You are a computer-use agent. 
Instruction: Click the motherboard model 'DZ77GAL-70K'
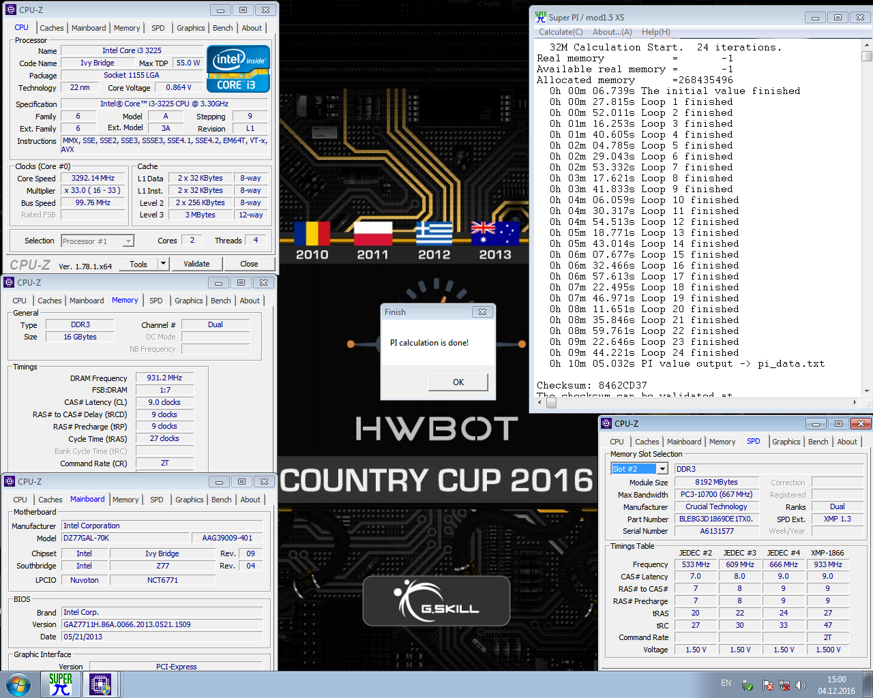coord(125,538)
